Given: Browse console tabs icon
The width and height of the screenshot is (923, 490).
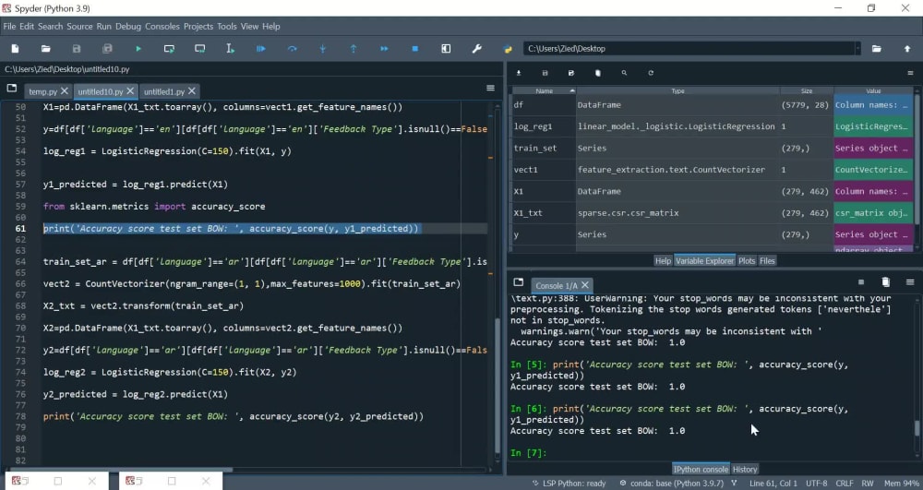Looking at the screenshot, I should coord(518,282).
